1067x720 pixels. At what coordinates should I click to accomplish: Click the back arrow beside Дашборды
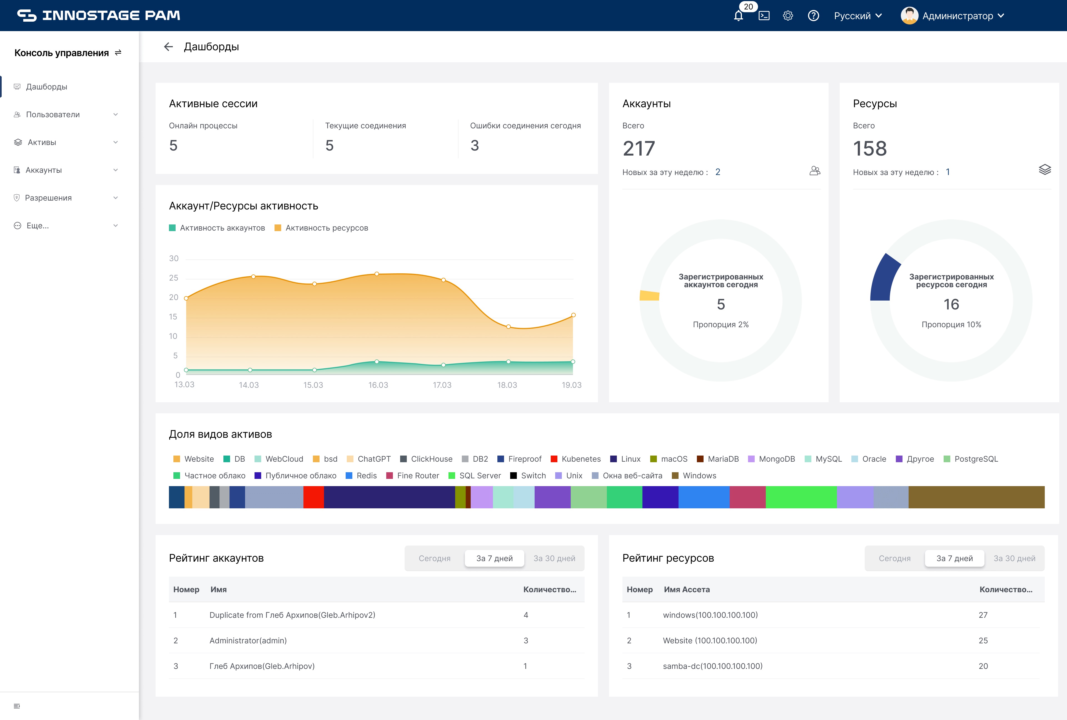[x=168, y=47]
